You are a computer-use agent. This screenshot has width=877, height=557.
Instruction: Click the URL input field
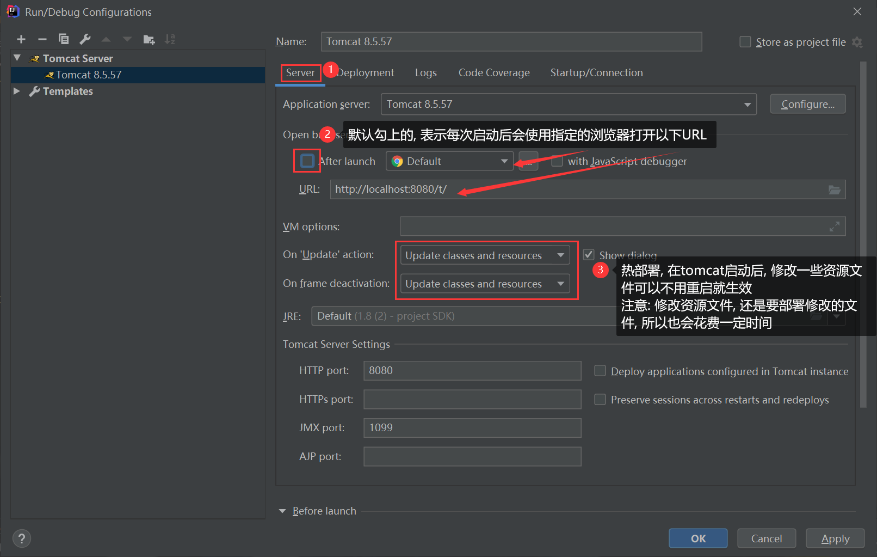pos(588,189)
